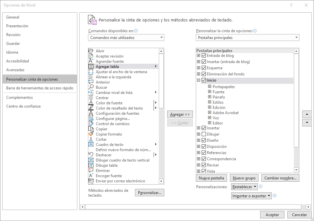
Task: Click the Buscar magnifying glass icon
Action: 91,87
